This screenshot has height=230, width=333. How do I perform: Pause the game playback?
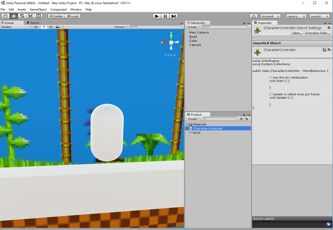coord(165,16)
